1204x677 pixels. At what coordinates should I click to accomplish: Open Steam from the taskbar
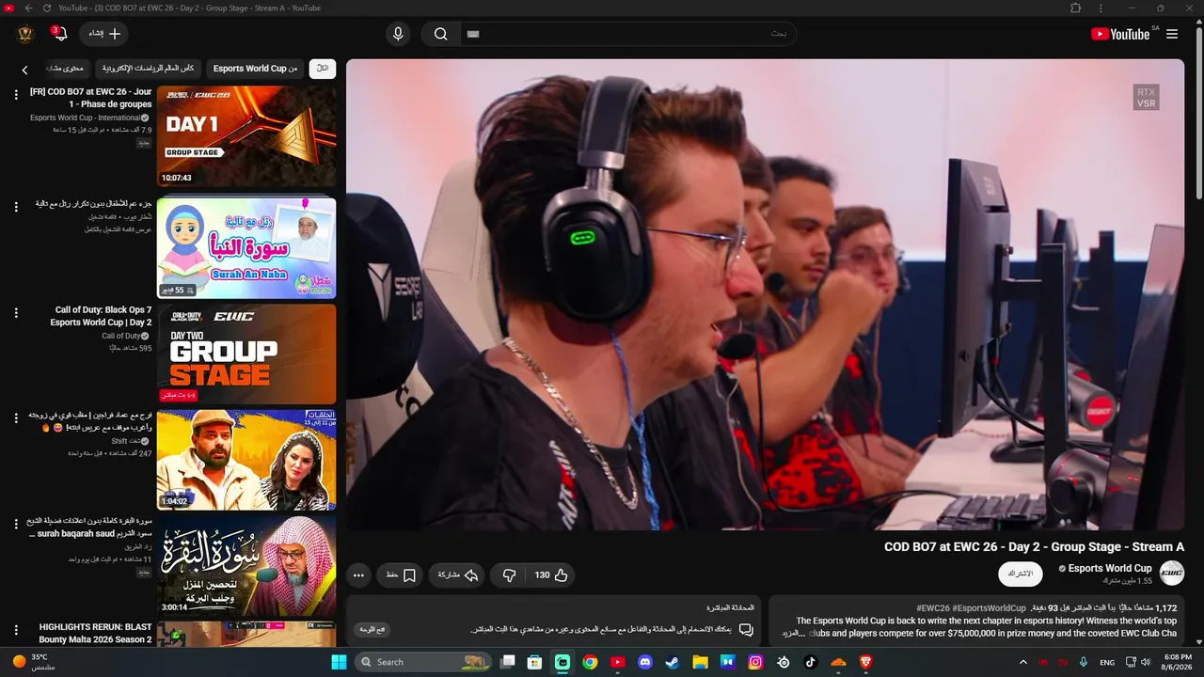tap(673, 662)
